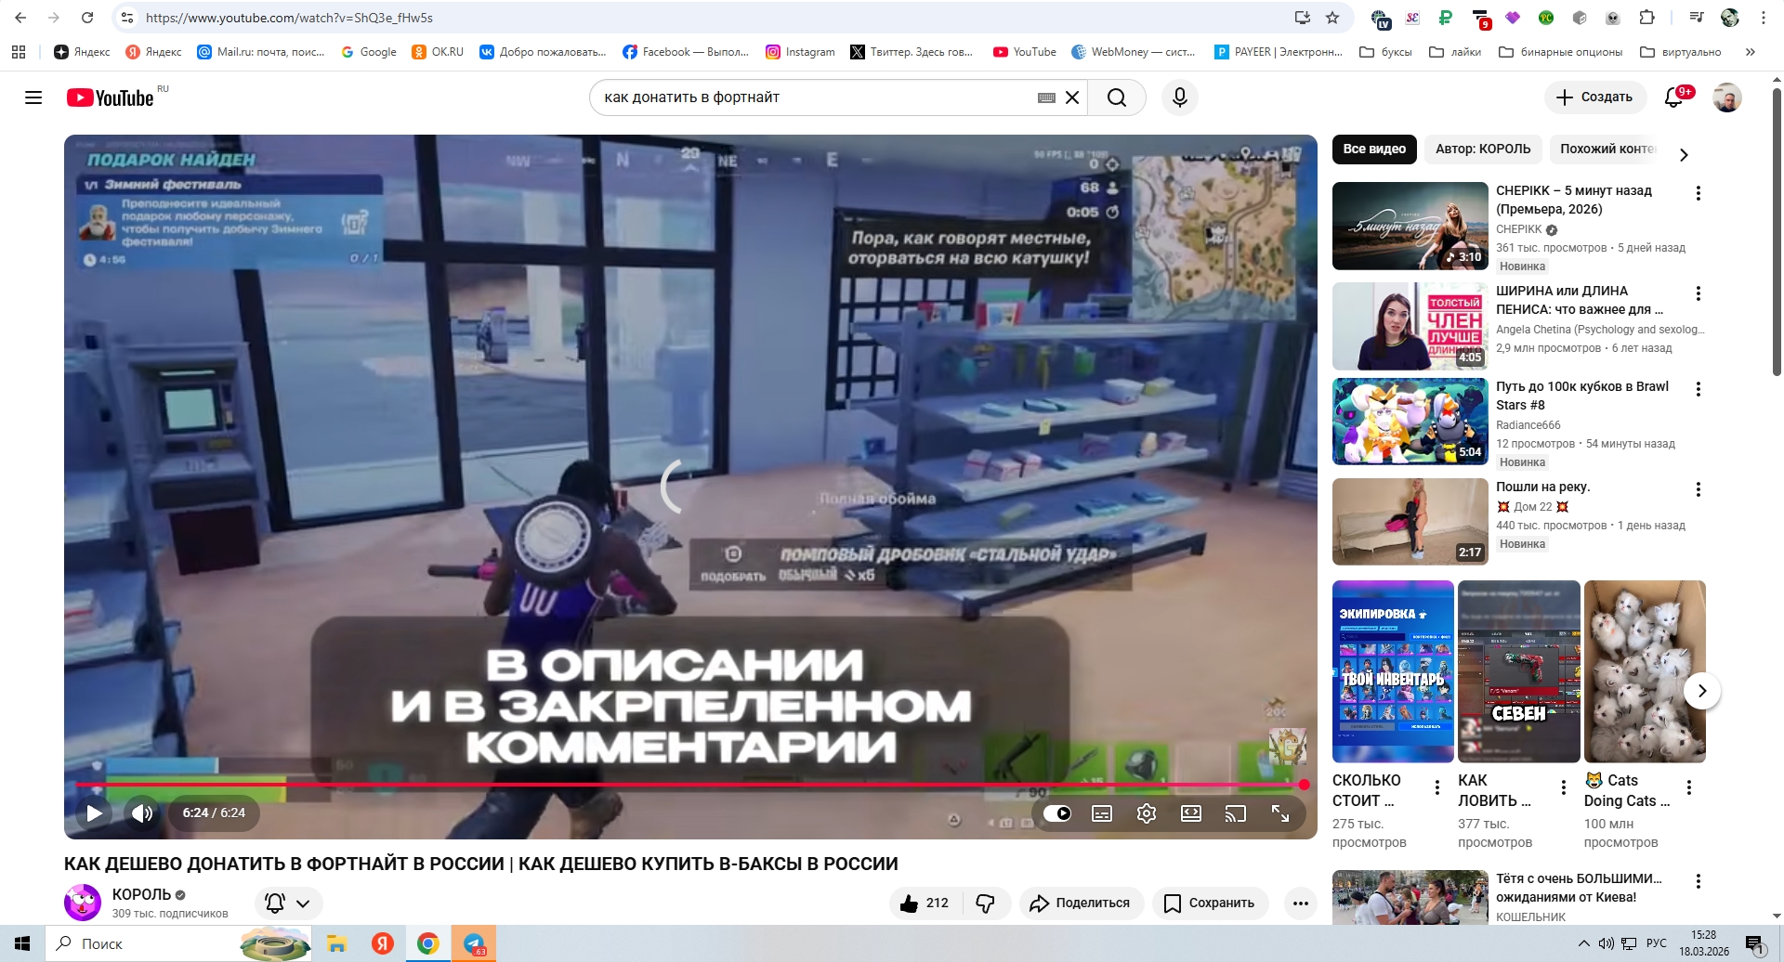Play the video
Viewport: 1784px width, 962px height.
(94, 813)
